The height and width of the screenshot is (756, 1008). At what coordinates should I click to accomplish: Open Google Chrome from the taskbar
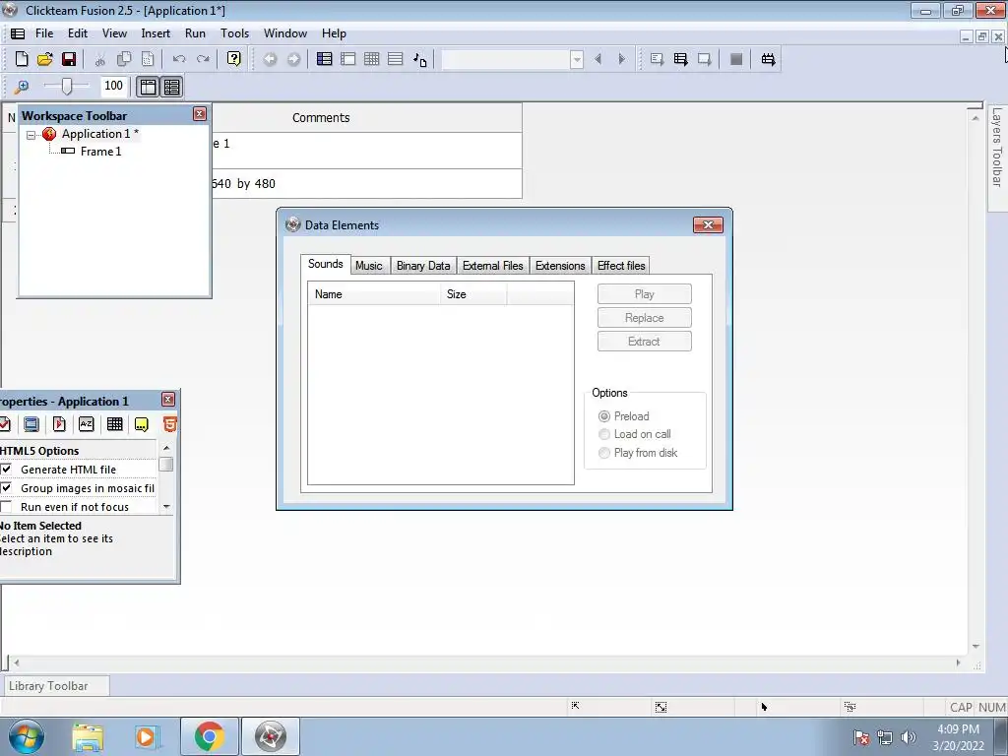click(x=210, y=736)
